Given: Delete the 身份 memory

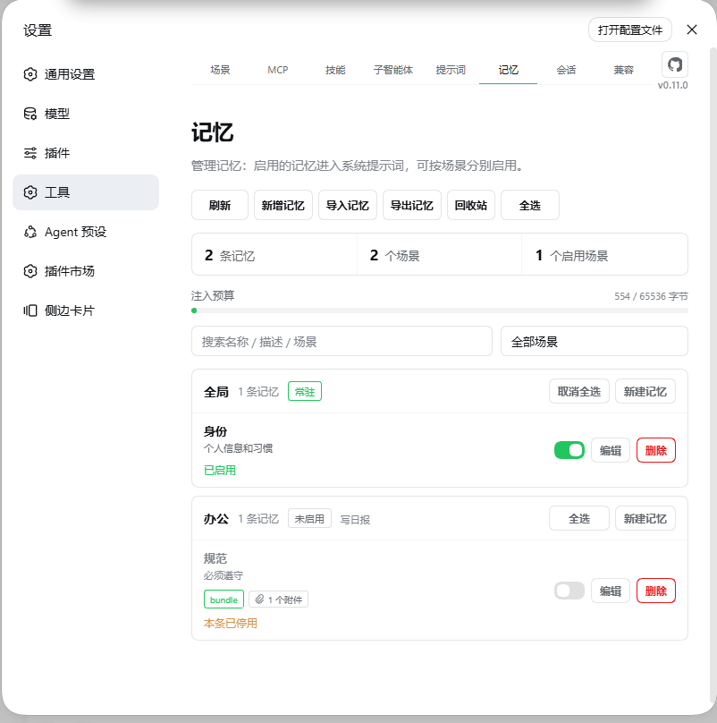Looking at the screenshot, I should coord(655,450).
